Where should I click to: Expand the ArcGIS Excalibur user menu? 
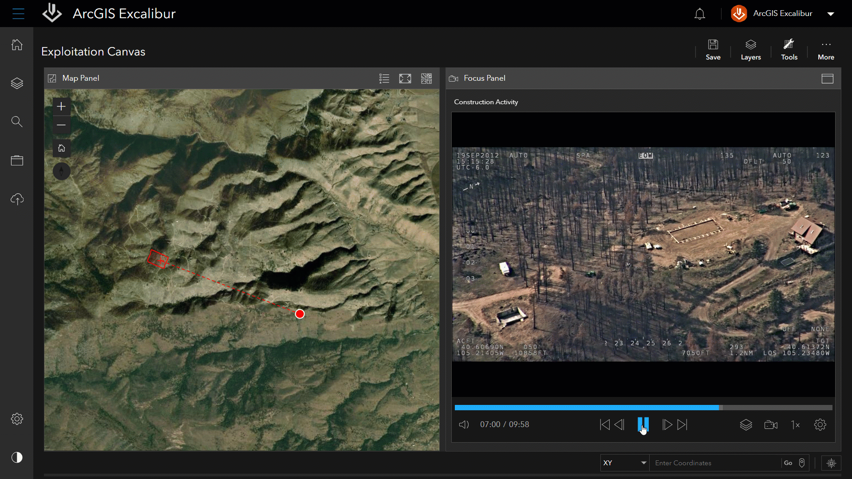pyautogui.click(x=832, y=13)
